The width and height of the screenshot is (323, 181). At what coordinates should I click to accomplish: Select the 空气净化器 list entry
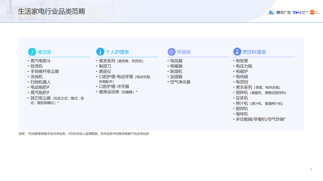[x=180, y=82]
